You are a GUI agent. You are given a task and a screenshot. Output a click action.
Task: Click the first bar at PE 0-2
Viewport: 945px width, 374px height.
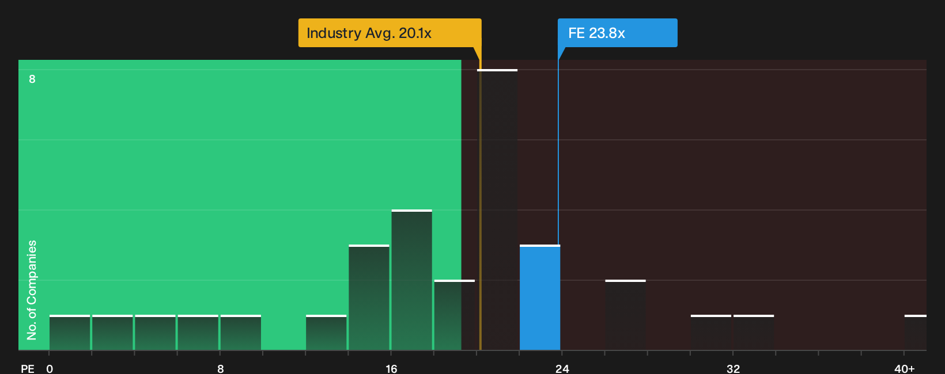[x=70, y=333]
